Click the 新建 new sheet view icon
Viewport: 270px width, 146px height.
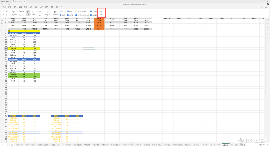click(21, 11)
